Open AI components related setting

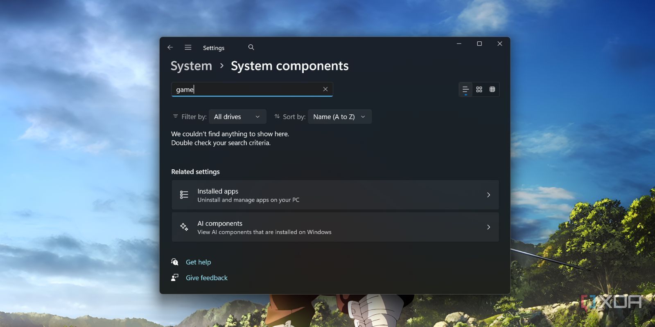pyautogui.click(x=335, y=227)
